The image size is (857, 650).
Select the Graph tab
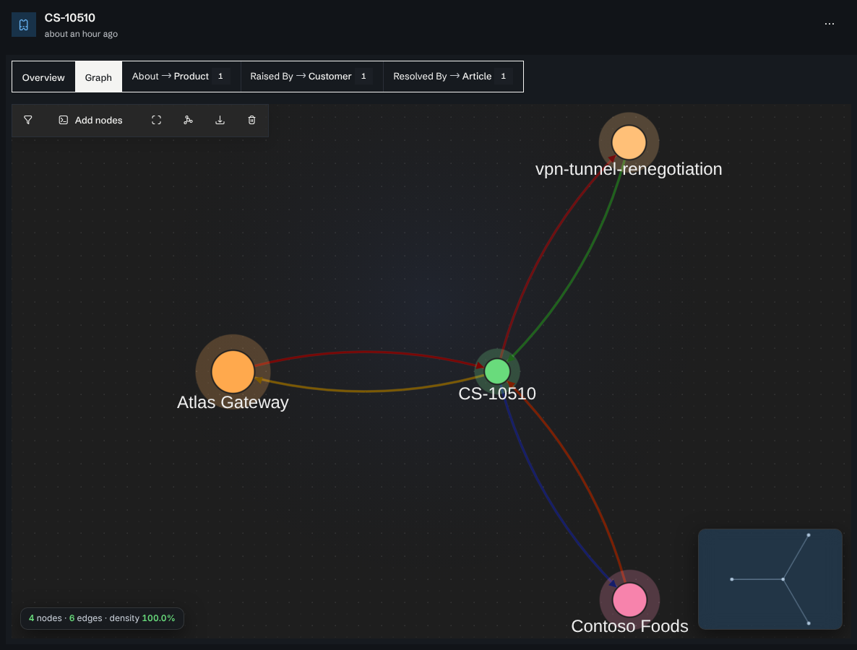[98, 77]
